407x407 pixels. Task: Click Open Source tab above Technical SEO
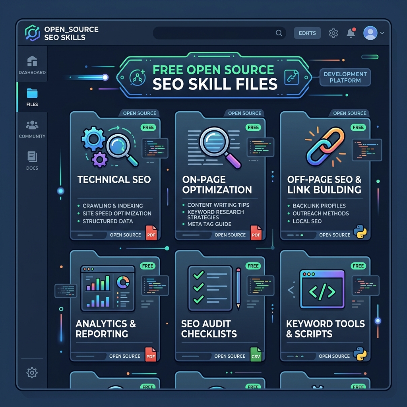[x=140, y=113]
